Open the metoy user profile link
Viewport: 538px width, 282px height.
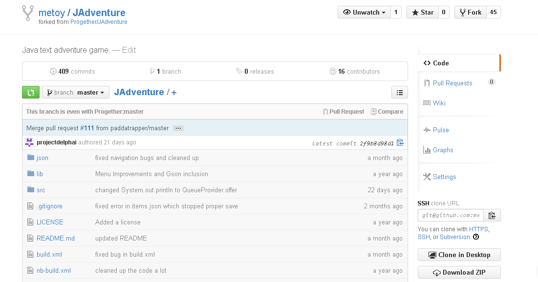pos(51,13)
